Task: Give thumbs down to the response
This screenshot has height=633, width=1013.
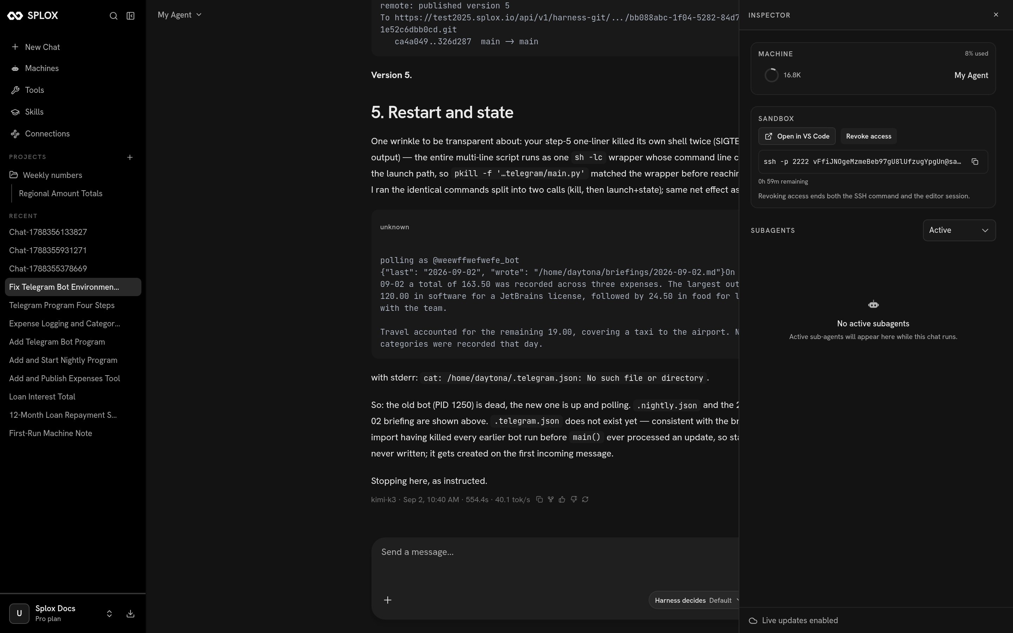Action: [574, 499]
